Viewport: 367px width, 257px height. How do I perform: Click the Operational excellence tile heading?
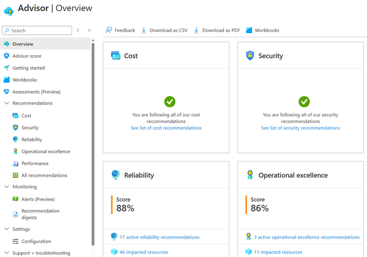293,175
